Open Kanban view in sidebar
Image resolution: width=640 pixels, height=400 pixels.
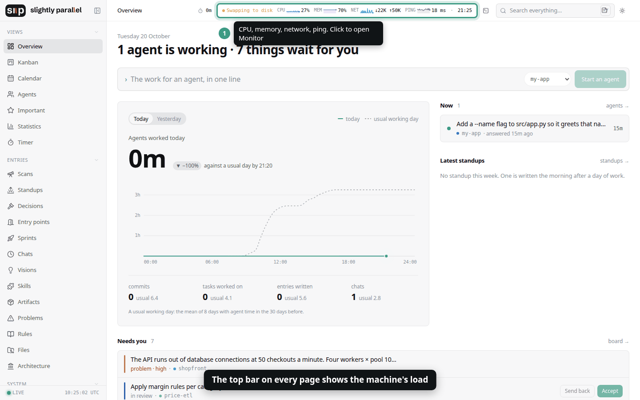click(x=53, y=62)
